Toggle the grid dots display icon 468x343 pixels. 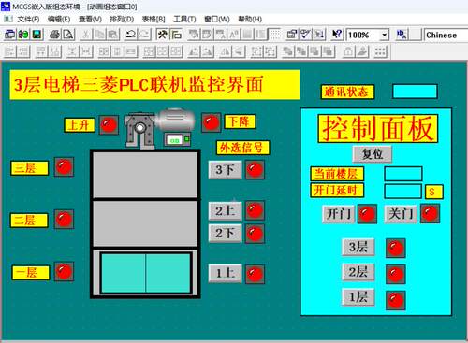coord(274,35)
